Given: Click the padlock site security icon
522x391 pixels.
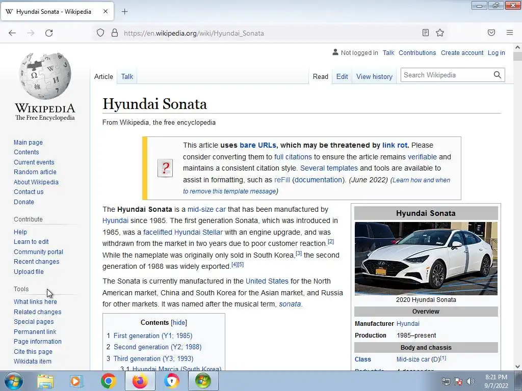Looking at the screenshot, I should coord(115,33).
